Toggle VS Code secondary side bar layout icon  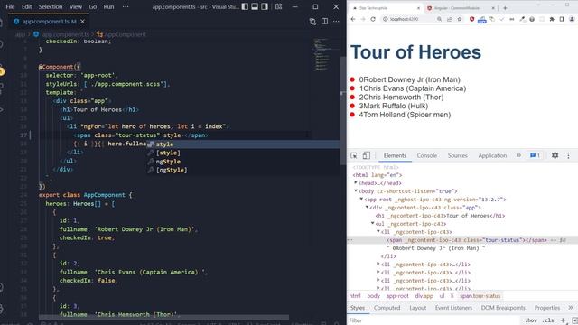[x=265, y=6]
